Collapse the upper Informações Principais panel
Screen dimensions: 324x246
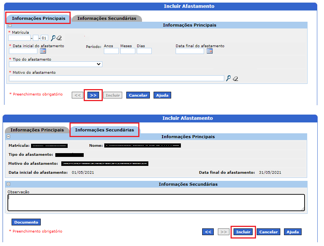10,25
